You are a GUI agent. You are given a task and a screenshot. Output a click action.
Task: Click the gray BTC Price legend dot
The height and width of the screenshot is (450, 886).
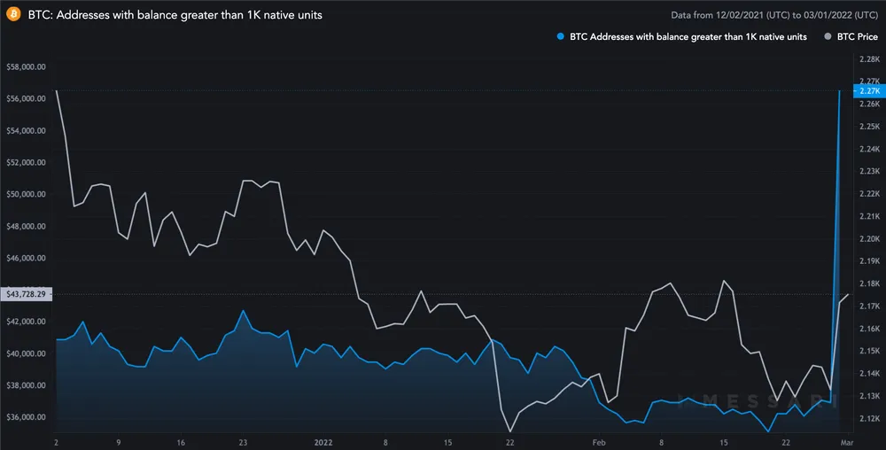coord(828,37)
